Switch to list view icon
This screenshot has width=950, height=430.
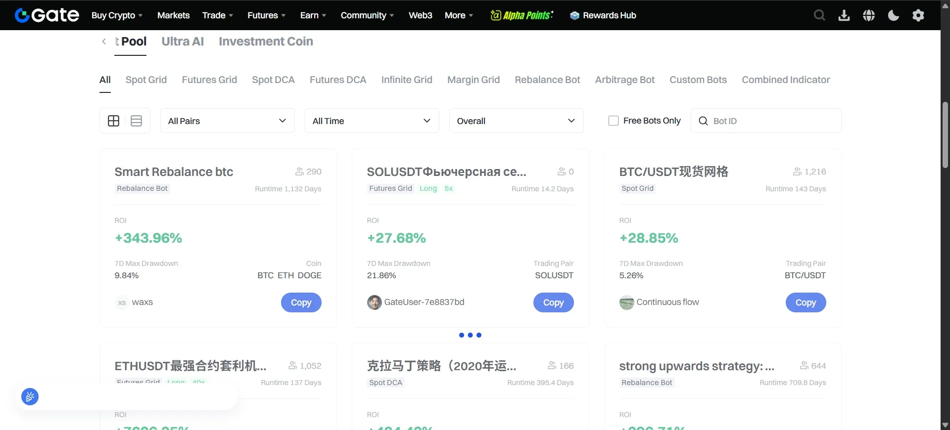click(137, 121)
